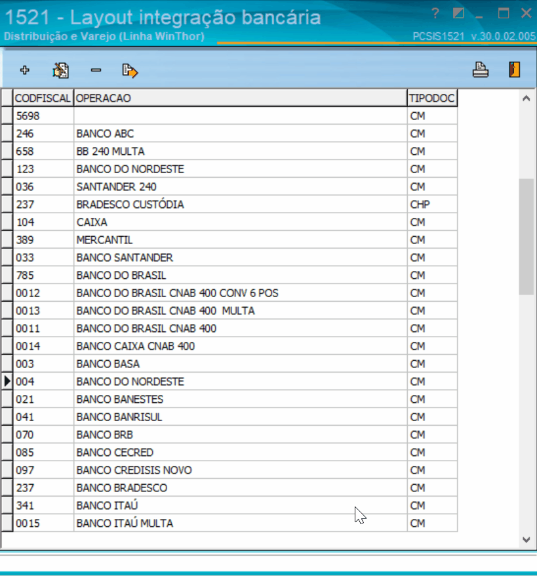537x576 pixels.
Task: Click code 036 cell
Action: [43, 186]
